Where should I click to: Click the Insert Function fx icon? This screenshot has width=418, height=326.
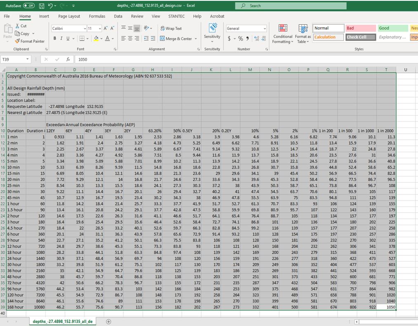pos(68,59)
